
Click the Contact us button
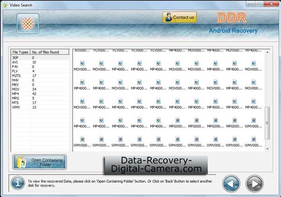click(x=179, y=18)
